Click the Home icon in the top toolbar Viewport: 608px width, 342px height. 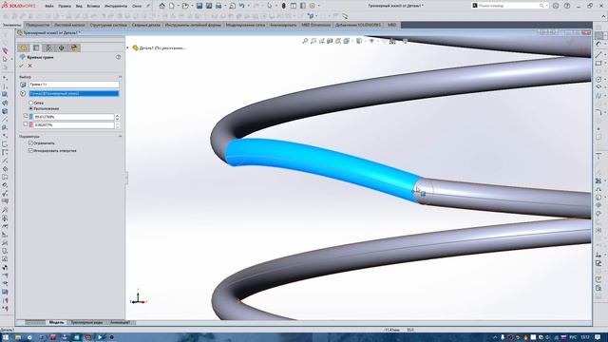coord(162,6)
